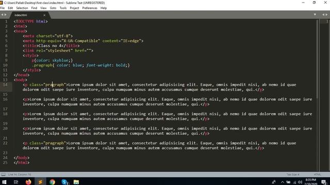Click the vertical editor scrollbar
The width and height of the screenshot is (330, 185).
pos(318,59)
